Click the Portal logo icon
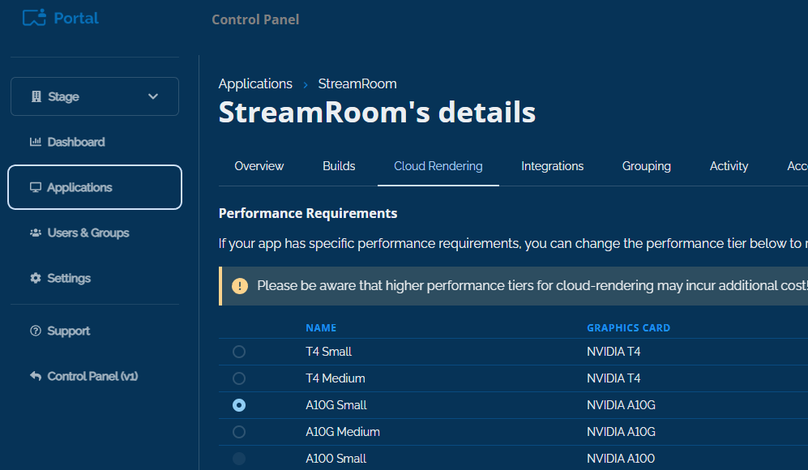Screen dimensions: 808x470 [34, 17]
